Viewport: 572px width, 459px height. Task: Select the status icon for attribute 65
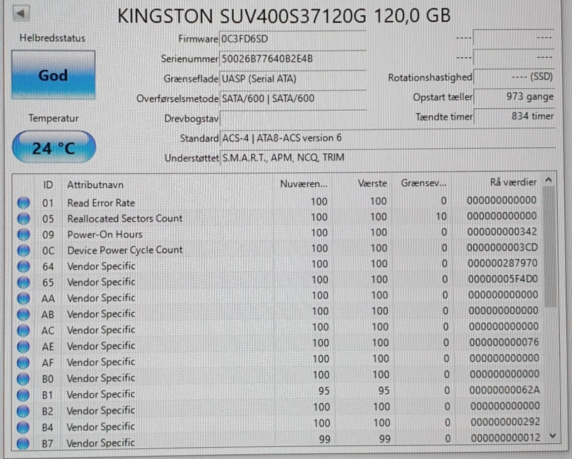tap(24, 282)
